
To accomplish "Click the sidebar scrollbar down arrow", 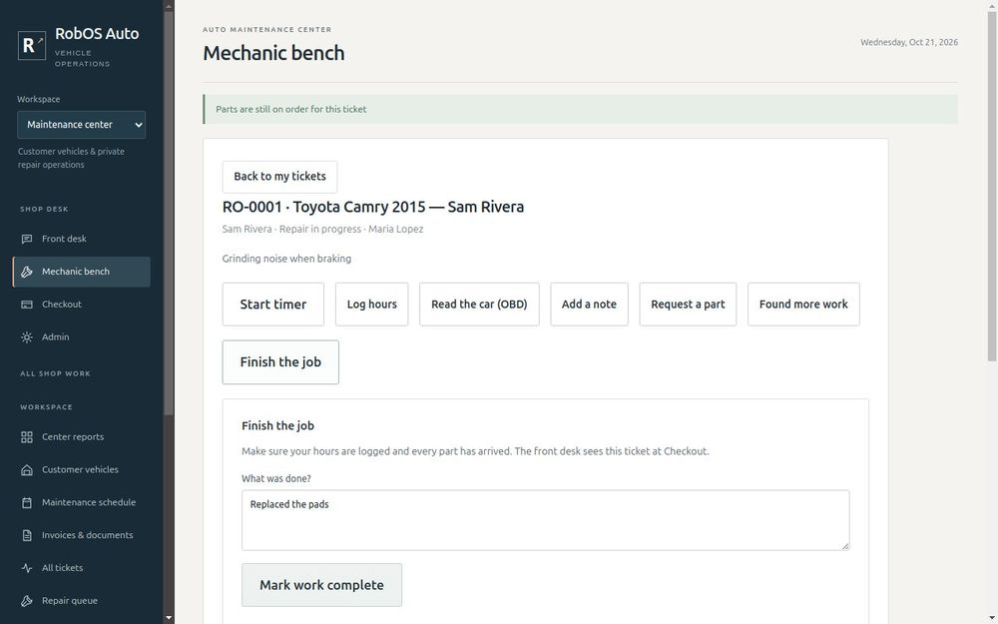I will [x=169, y=618].
